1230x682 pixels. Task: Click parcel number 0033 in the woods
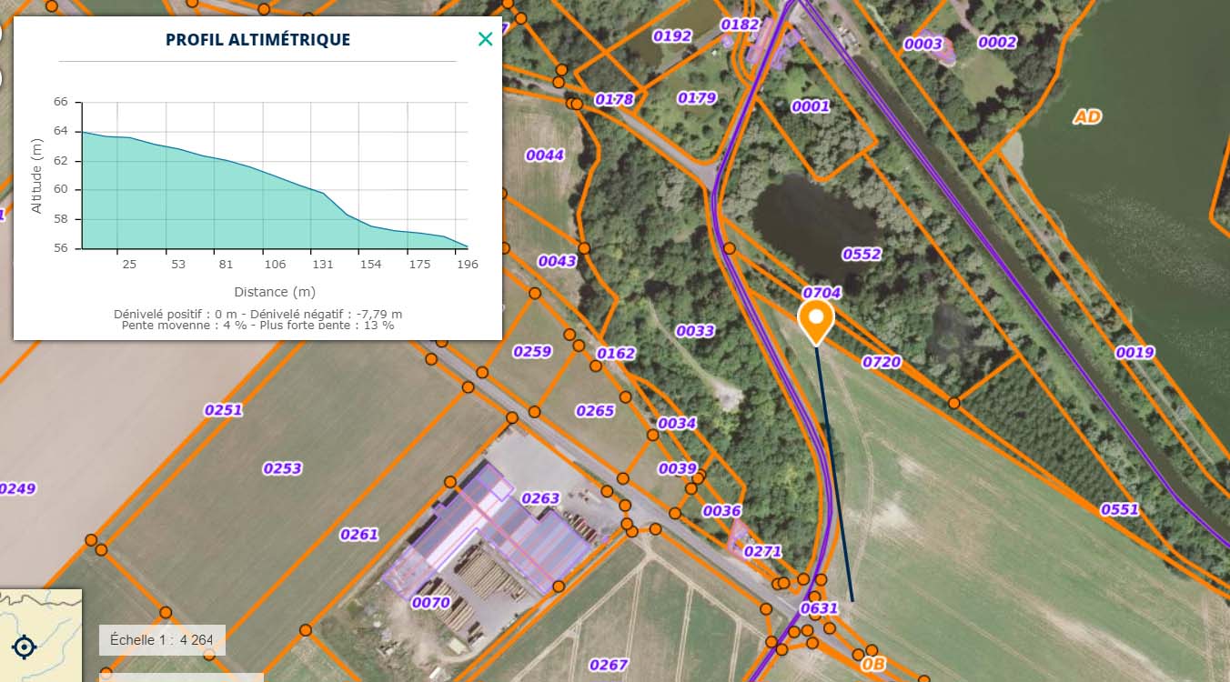click(x=694, y=331)
